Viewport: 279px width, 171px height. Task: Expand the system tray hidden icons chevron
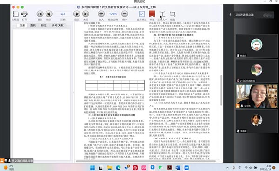pyautogui.click(x=227, y=168)
